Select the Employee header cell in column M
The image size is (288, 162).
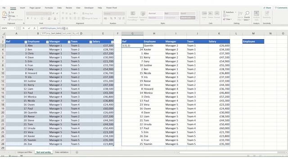tap(253, 41)
